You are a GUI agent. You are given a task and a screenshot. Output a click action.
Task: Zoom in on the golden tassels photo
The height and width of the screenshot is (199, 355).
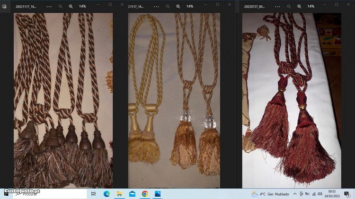[178, 6]
